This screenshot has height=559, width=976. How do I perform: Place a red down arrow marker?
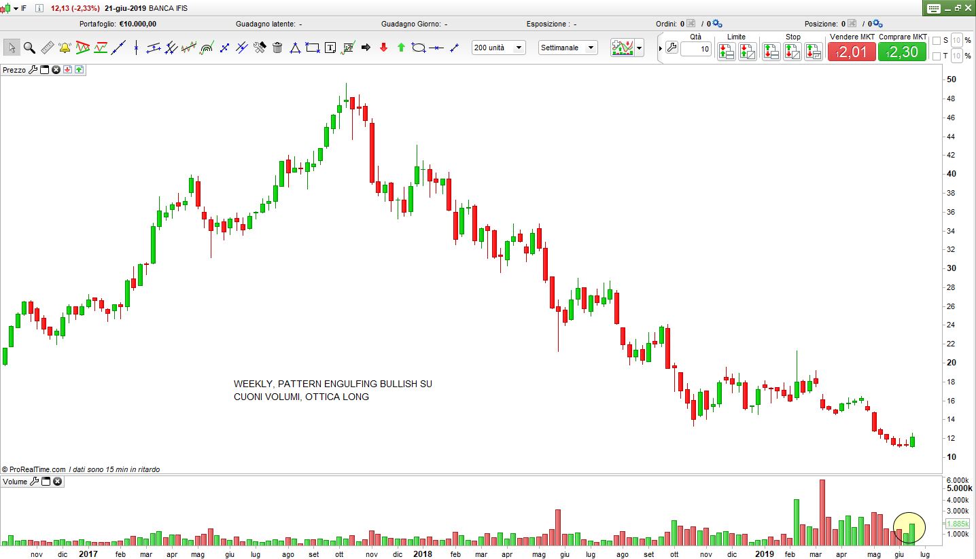pyautogui.click(x=383, y=48)
